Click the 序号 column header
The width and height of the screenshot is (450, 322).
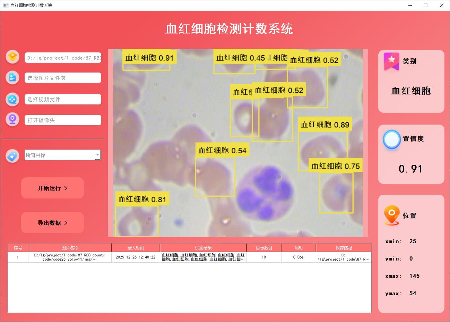pyautogui.click(x=18, y=248)
